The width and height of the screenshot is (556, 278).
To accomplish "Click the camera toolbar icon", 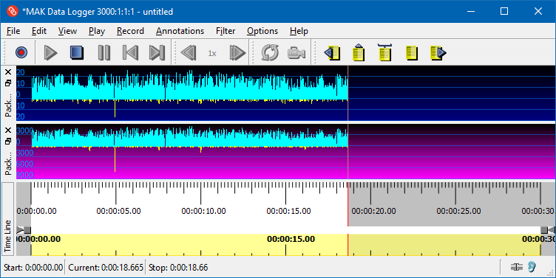I will [x=296, y=53].
